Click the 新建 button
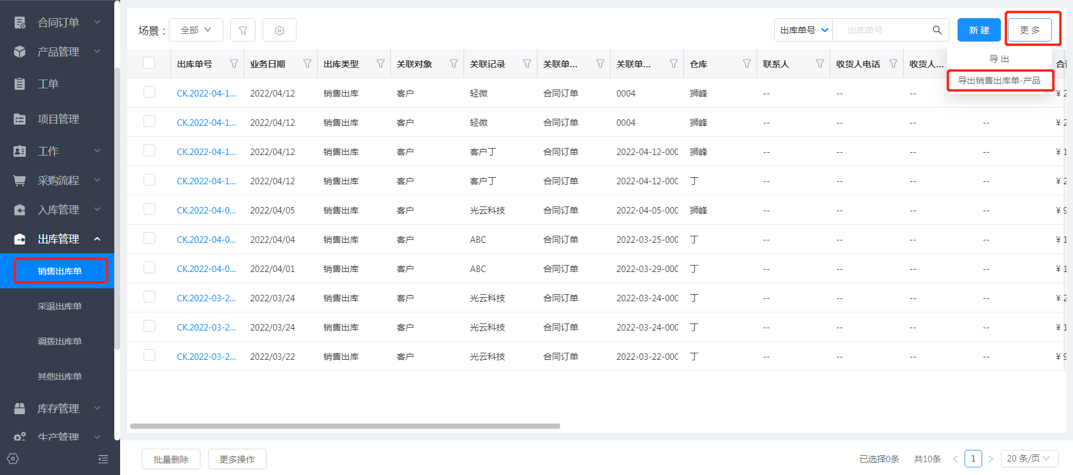Screen dimensions: 1073x475 979,30
